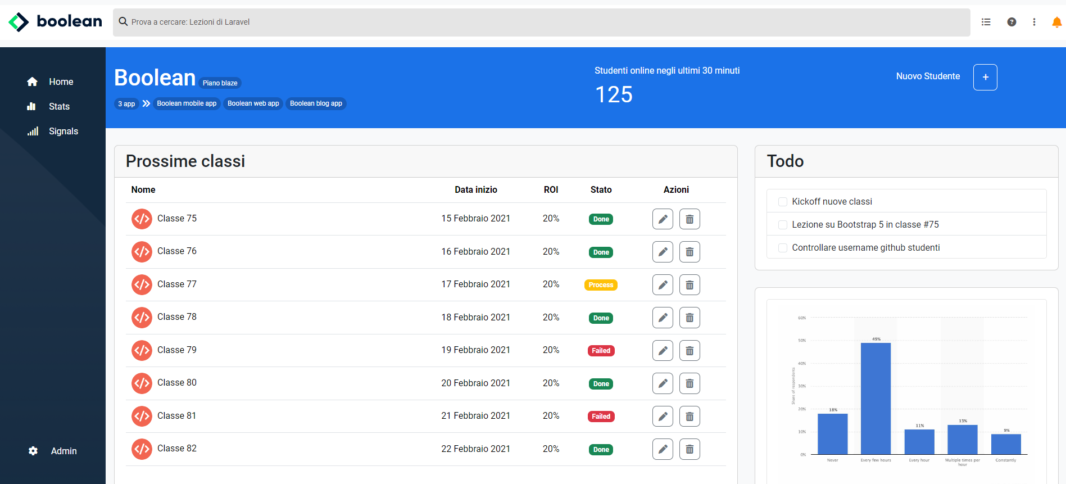Edit Classe 75 with pencil icon
This screenshot has height=484, width=1066.
(x=663, y=219)
